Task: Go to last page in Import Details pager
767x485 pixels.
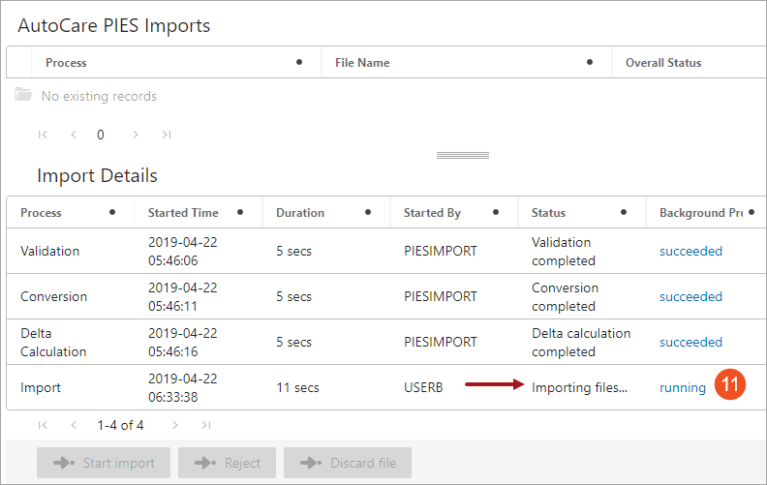Action: click(206, 425)
